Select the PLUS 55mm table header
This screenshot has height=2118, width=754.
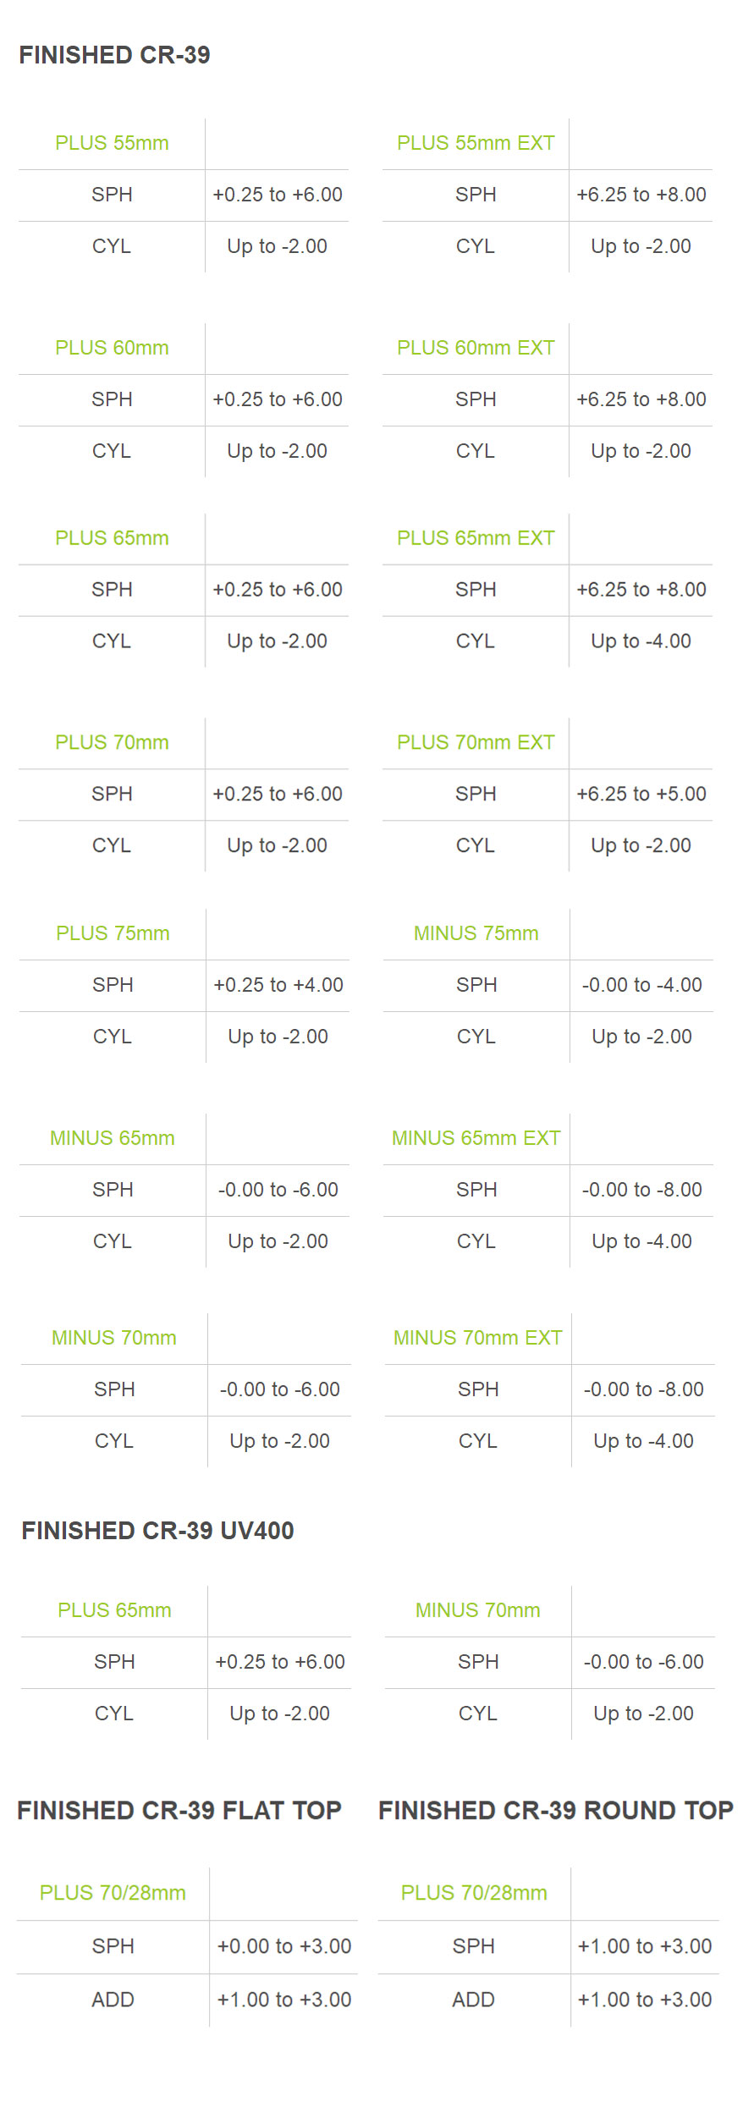click(112, 143)
